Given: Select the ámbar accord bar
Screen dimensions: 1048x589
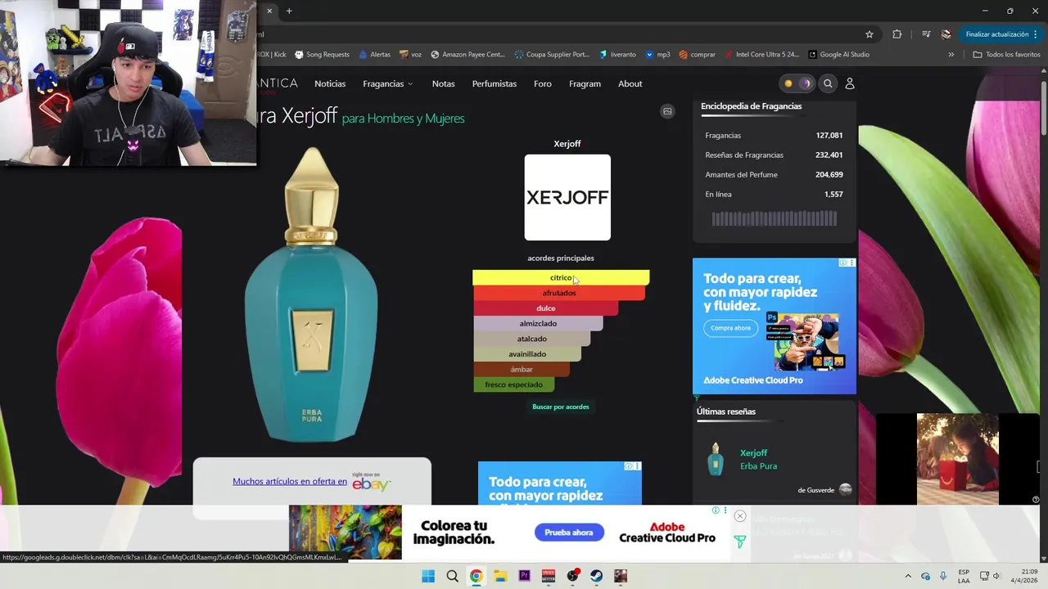Looking at the screenshot, I should pyautogui.click(x=521, y=369).
